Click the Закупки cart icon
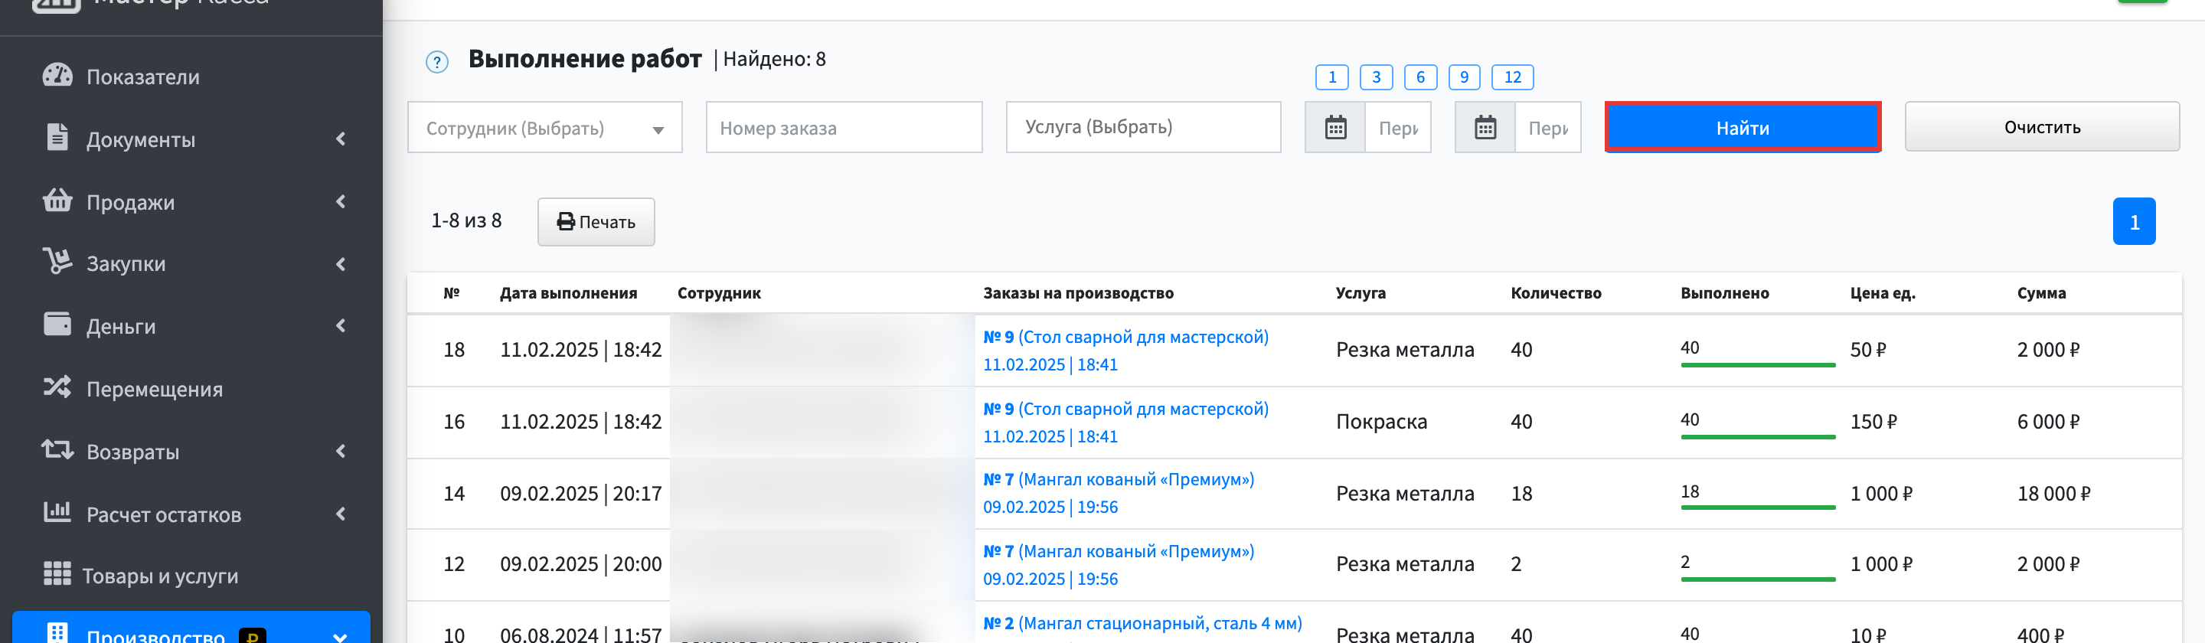The width and height of the screenshot is (2205, 643). tap(57, 262)
